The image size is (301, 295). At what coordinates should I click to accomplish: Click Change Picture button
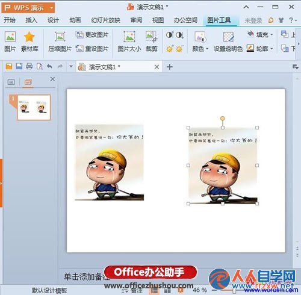92,35
